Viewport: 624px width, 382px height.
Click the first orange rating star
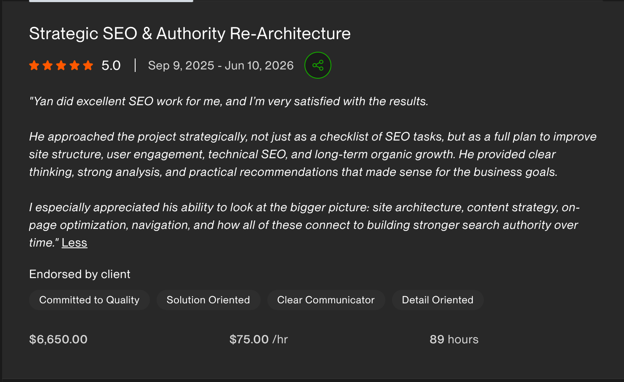coord(34,65)
